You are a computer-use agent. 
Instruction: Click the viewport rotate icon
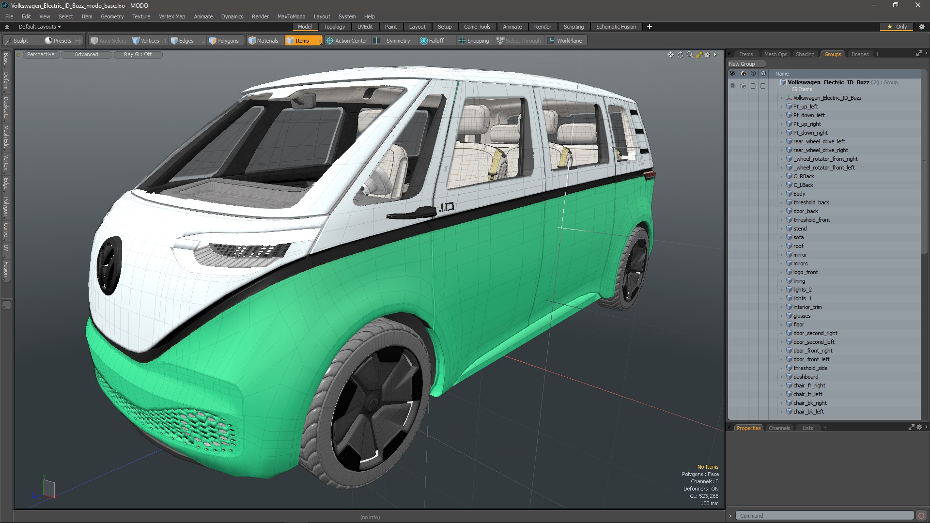pos(680,55)
